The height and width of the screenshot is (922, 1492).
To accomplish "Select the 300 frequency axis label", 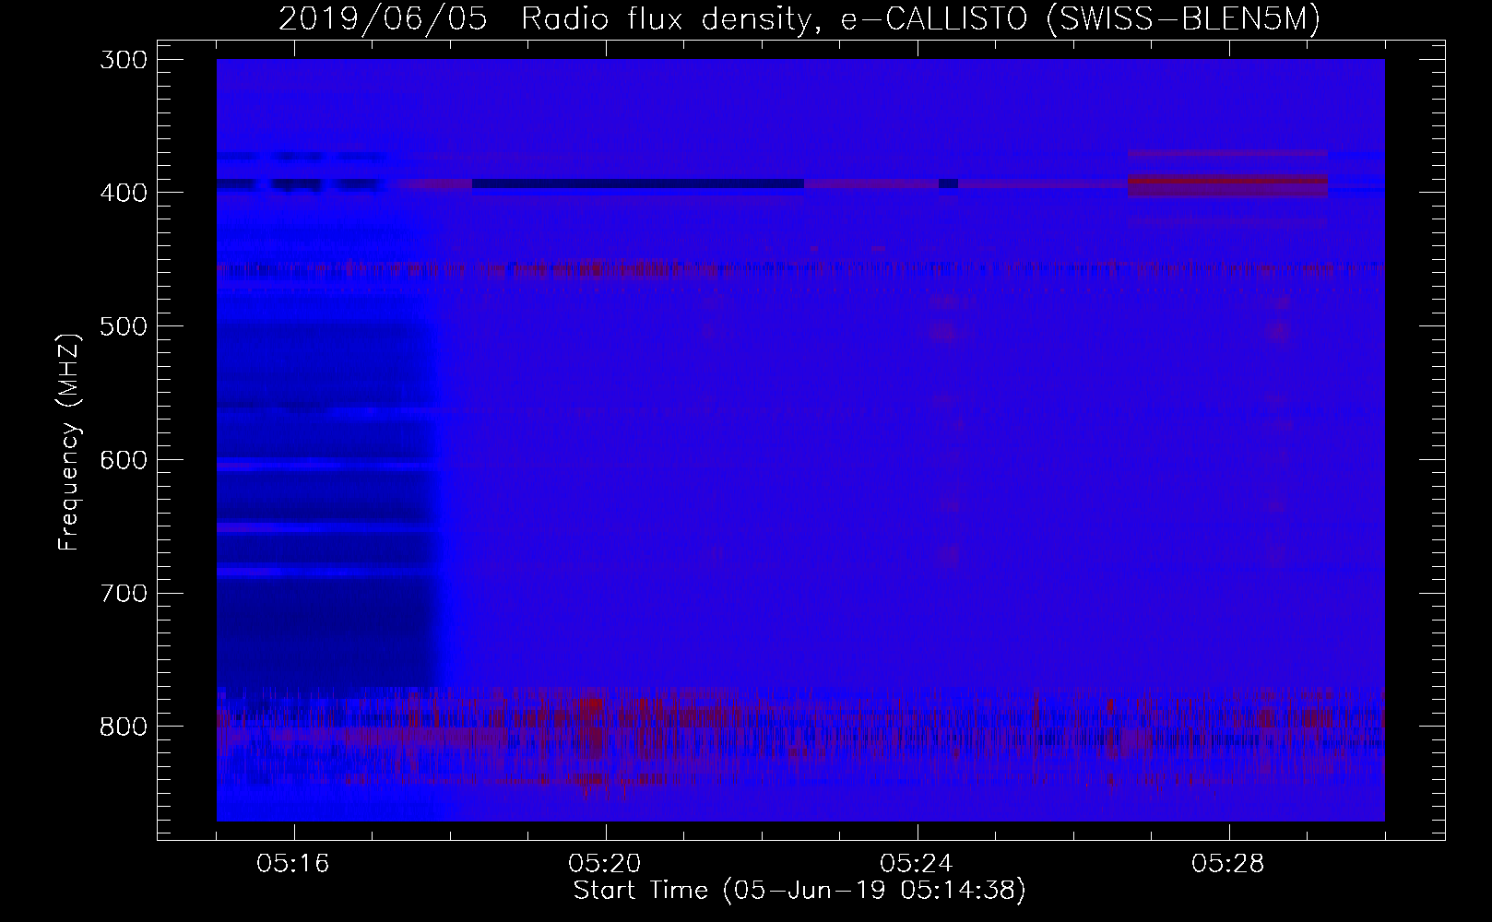I will 123,59.
